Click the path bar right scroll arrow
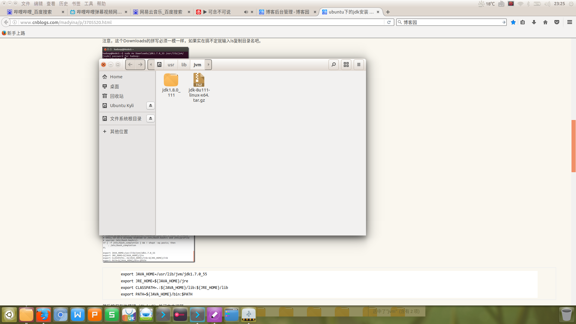 pyautogui.click(x=208, y=64)
